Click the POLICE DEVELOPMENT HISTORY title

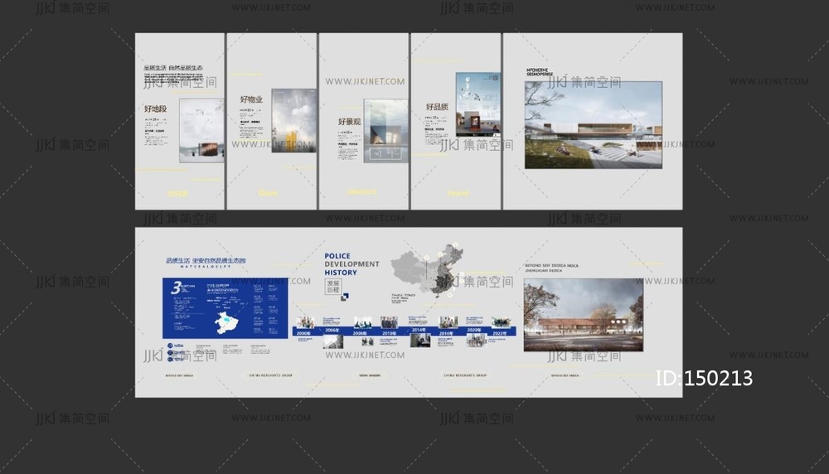point(351,264)
